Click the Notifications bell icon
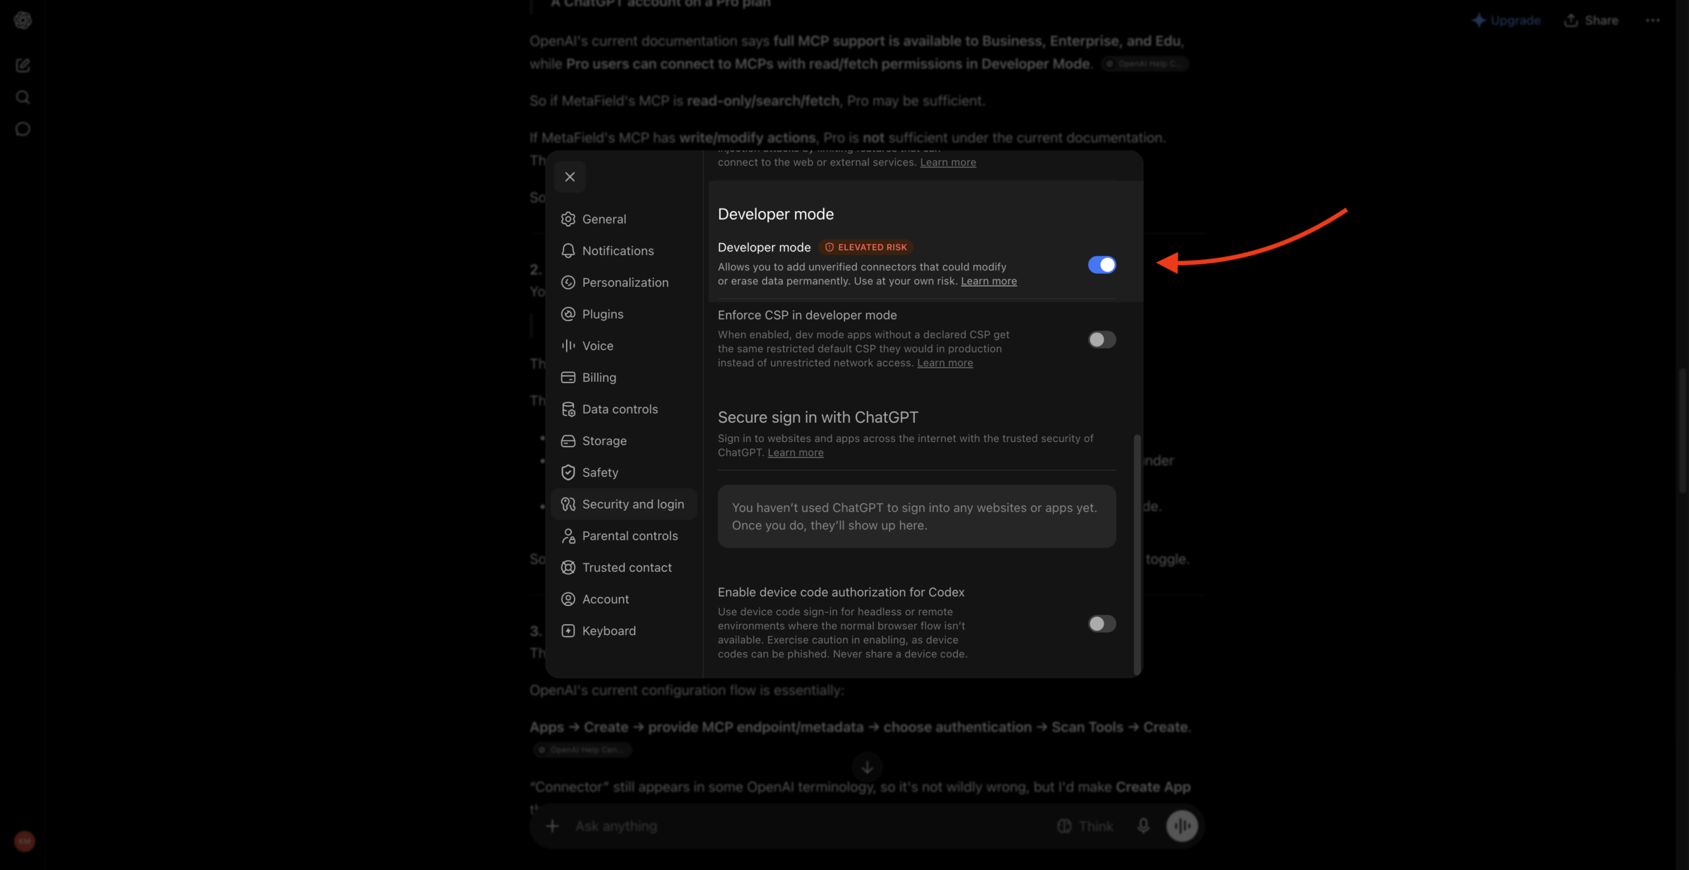Image resolution: width=1689 pixels, height=870 pixels. [568, 251]
